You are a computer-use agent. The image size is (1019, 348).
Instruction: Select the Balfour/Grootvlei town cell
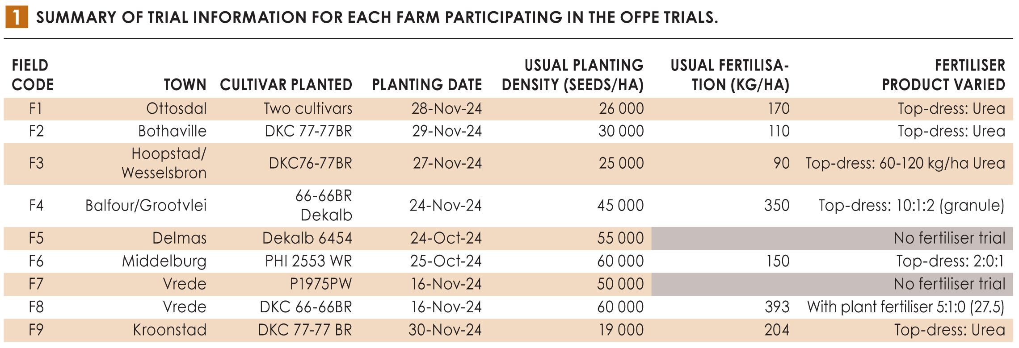tap(146, 206)
